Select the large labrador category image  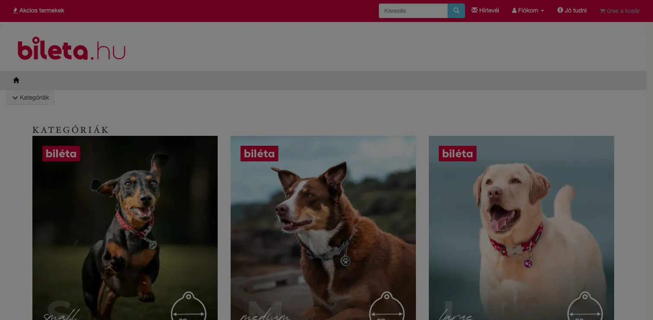[x=521, y=228]
